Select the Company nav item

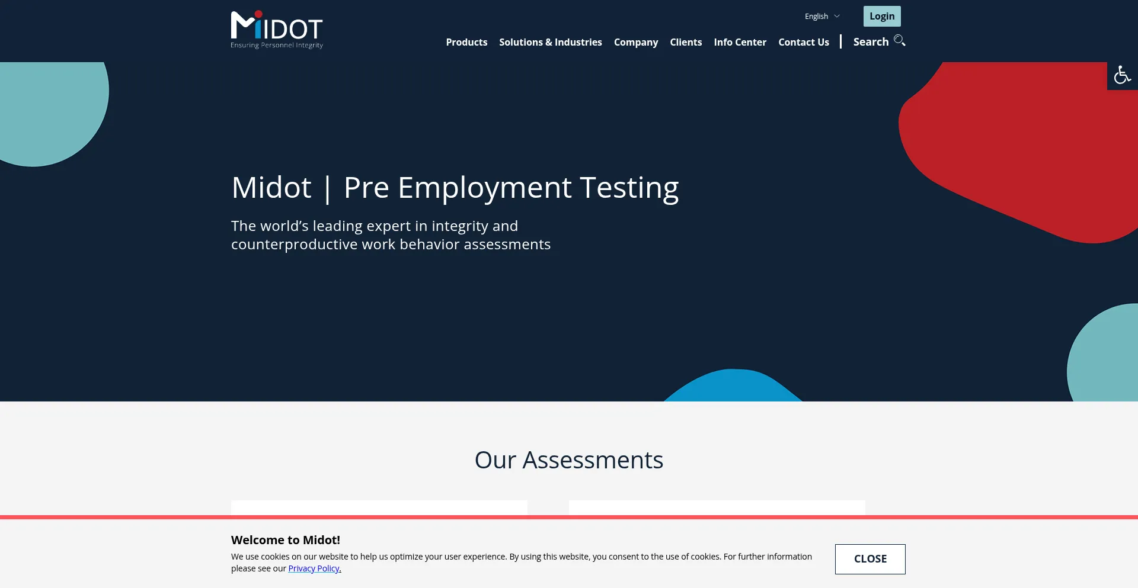635,42
